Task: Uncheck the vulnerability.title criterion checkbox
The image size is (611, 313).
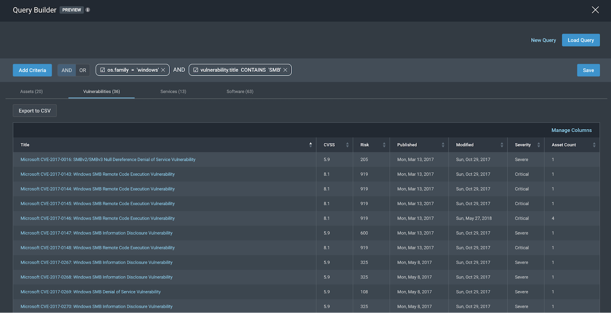Action: (x=196, y=70)
